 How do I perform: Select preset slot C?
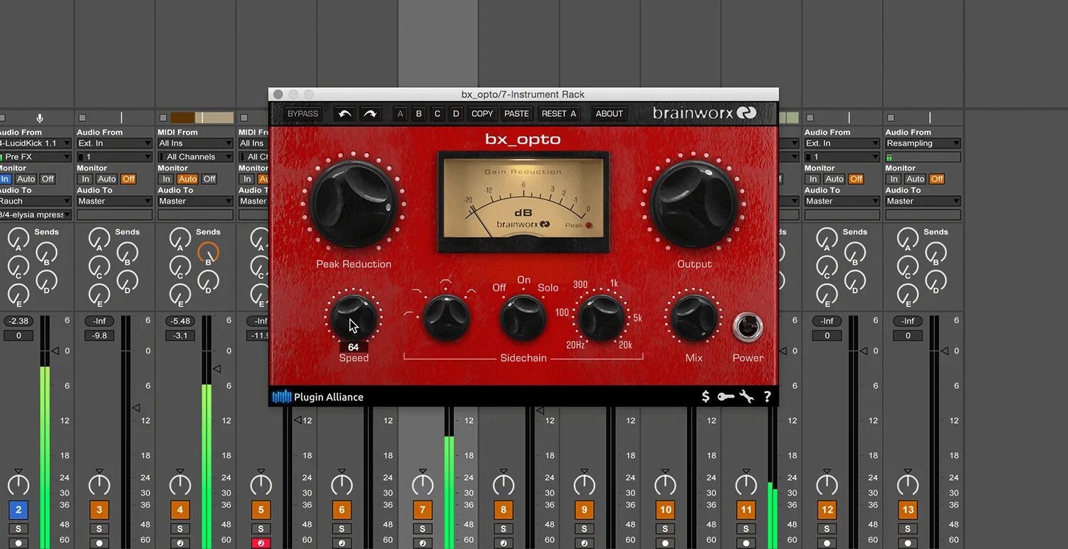pyautogui.click(x=437, y=114)
